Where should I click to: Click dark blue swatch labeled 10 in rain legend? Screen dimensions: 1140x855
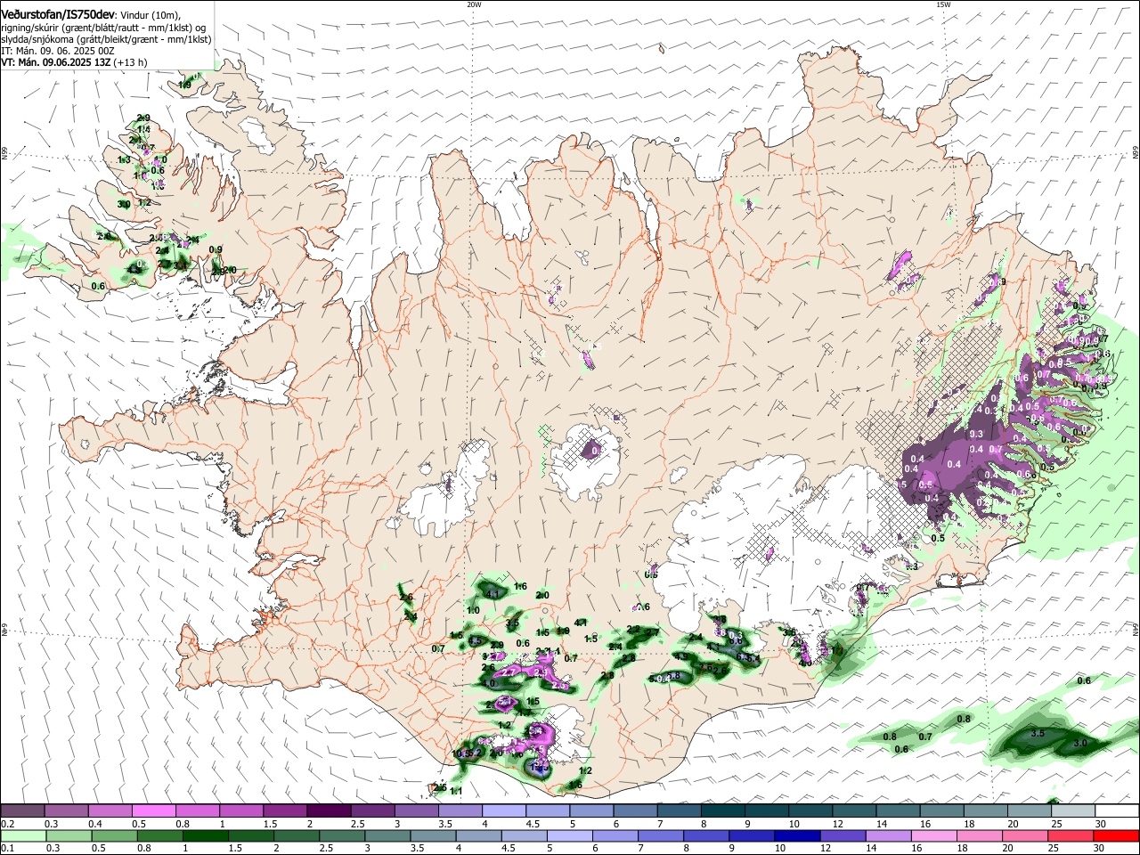[x=796, y=835]
